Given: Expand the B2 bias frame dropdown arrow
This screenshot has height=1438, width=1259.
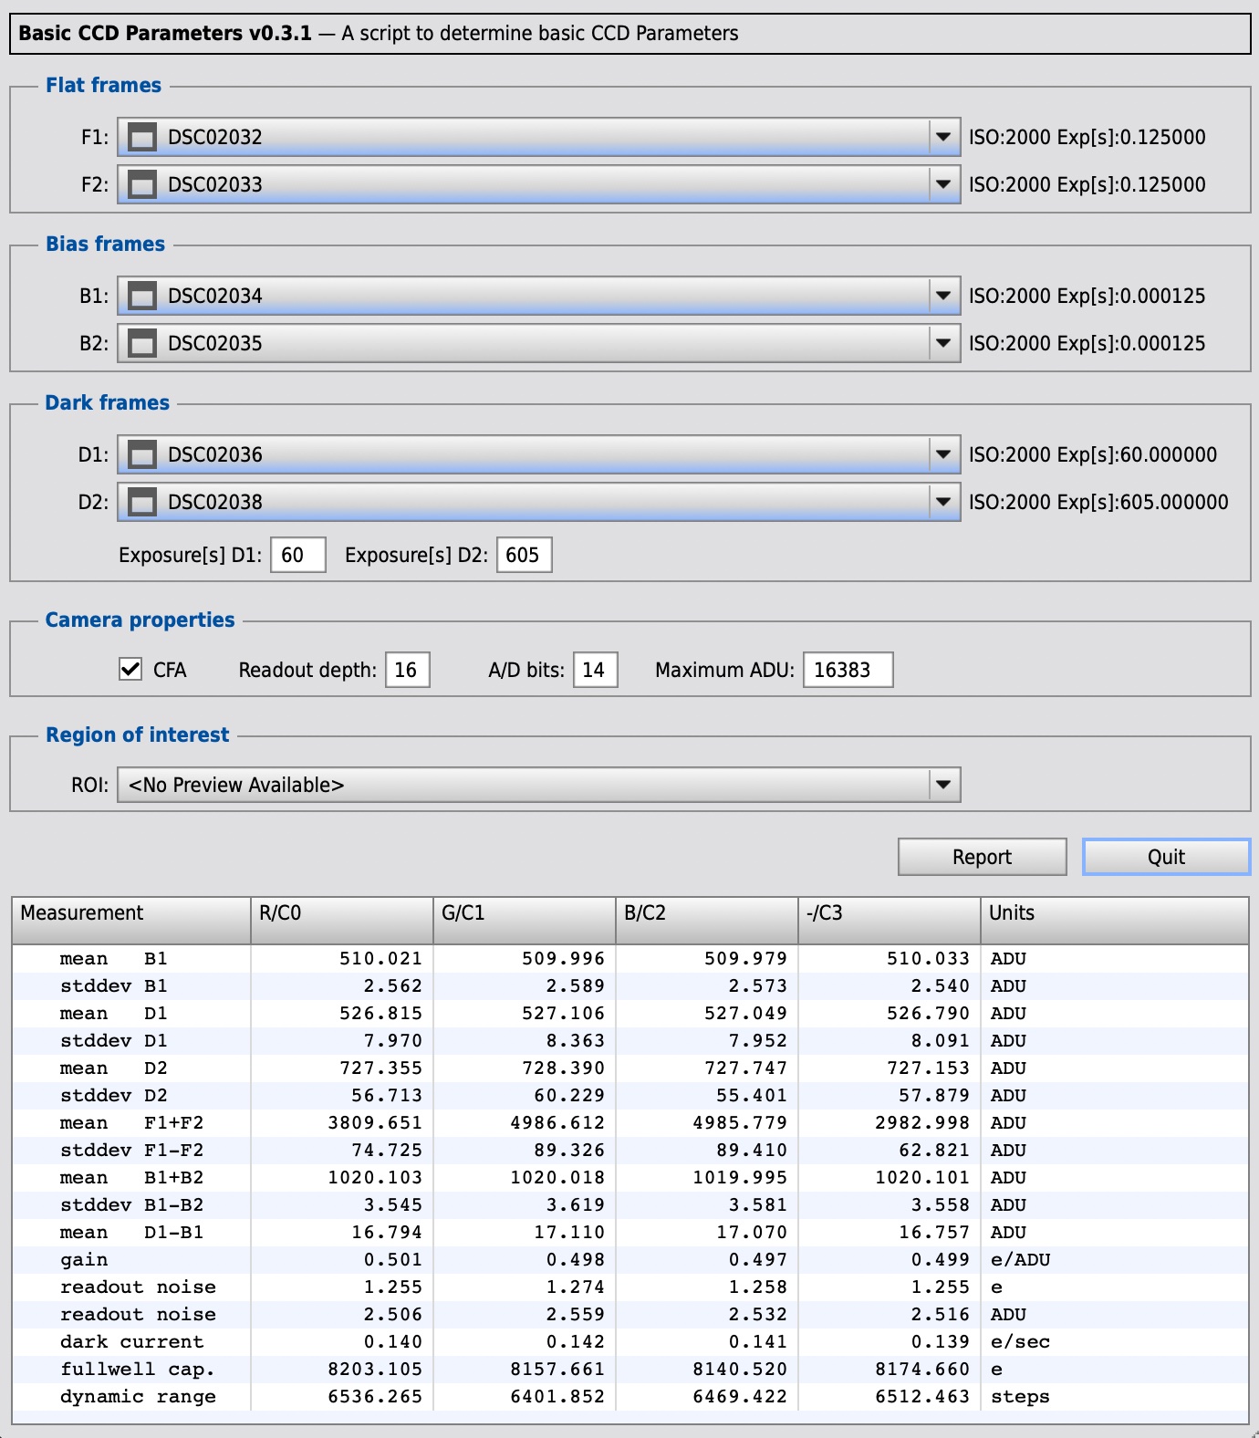Looking at the screenshot, I should tap(943, 344).
